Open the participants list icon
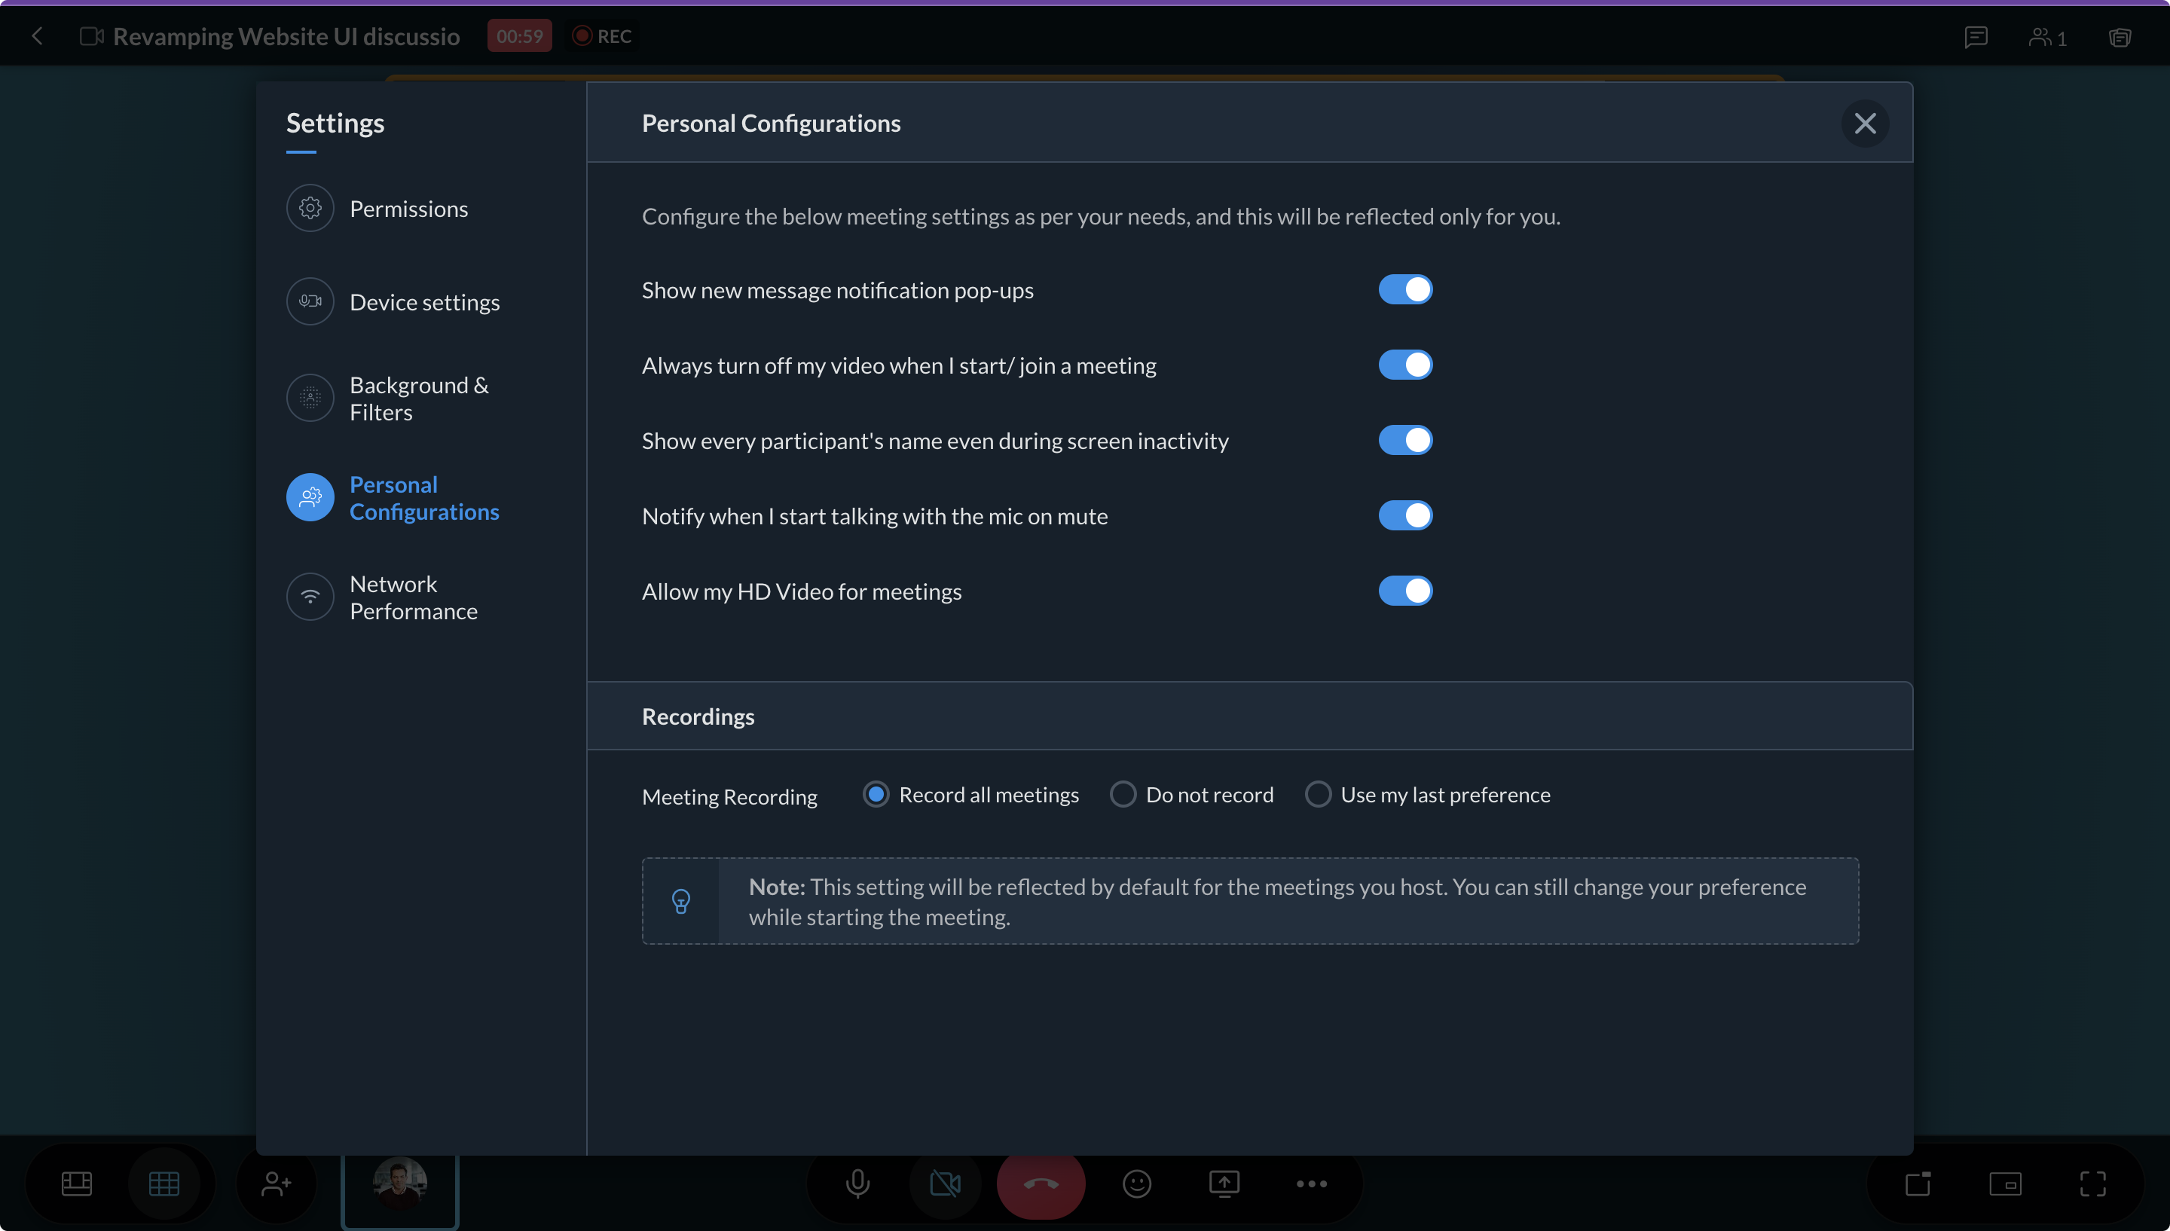This screenshot has width=2170, height=1231. [x=2046, y=36]
